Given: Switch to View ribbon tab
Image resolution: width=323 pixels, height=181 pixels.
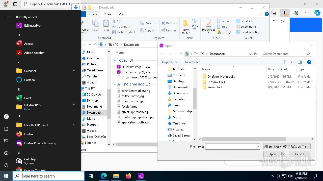Looking at the screenshot, I should pyautogui.click(x=122, y=14).
